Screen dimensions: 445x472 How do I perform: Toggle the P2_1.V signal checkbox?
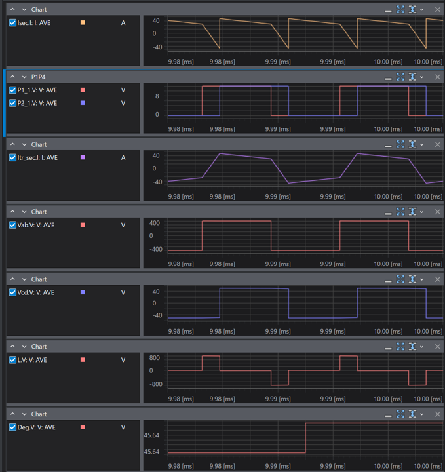click(12, 103)
